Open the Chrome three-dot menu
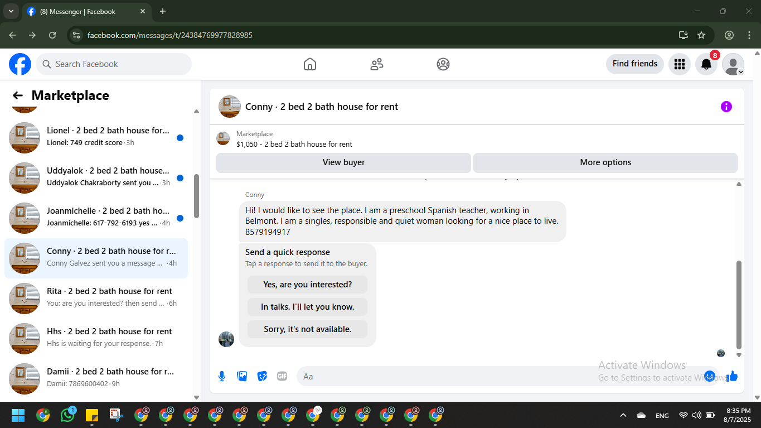761x428 pixels. (x=749, y=35)
